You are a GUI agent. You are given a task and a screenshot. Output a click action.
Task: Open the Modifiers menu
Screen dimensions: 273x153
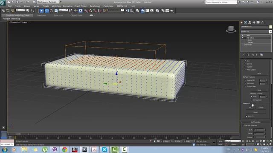[56, 6]
